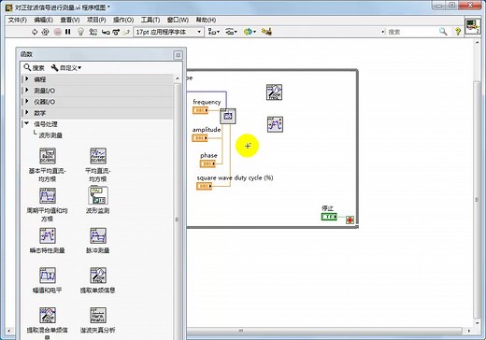Click the amplitude control terminal
This screenshot has height=340, width=486.
[x=200, y=137]
